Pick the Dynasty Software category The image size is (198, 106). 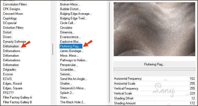[x=14, y=42]
